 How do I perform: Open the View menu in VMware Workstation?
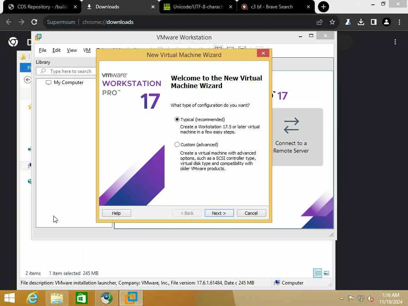click(72, 50)
